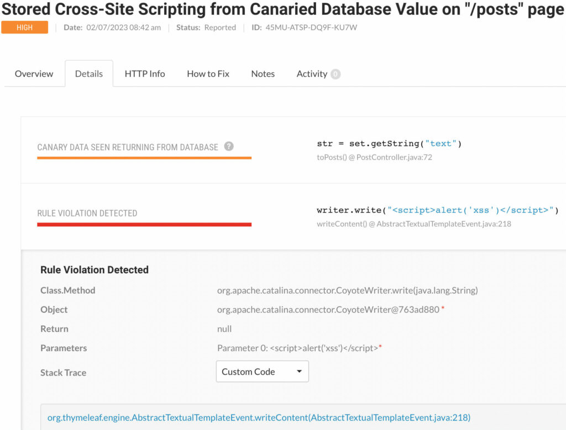View the Notes tab
The height and width of the screenshot is (430, 566).
(x=263, y=74)
